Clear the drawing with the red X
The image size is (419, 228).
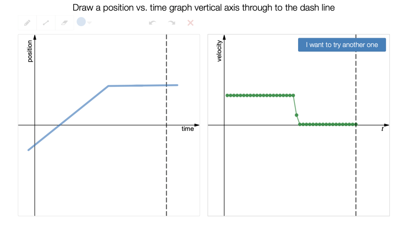[190, 23]
